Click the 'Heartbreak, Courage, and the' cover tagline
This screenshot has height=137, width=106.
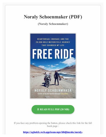tap(53, 39)
